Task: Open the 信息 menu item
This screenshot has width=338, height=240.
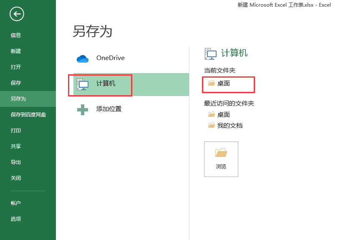Action: pyautogui.click(x=28, y=35)
